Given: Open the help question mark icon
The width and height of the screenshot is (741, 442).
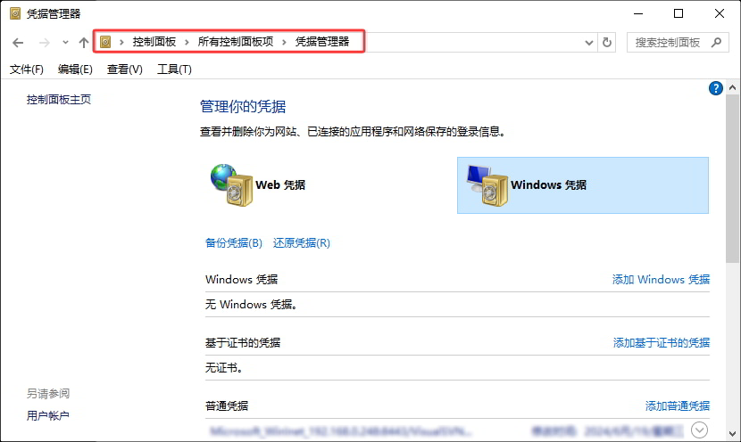Looking at the screenshot, I should click(715, 88).
